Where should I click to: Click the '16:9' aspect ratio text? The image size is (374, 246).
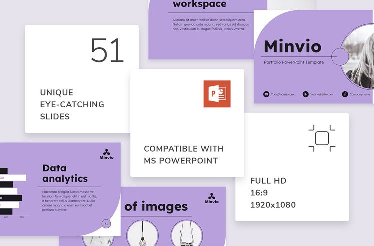point(259,193)
